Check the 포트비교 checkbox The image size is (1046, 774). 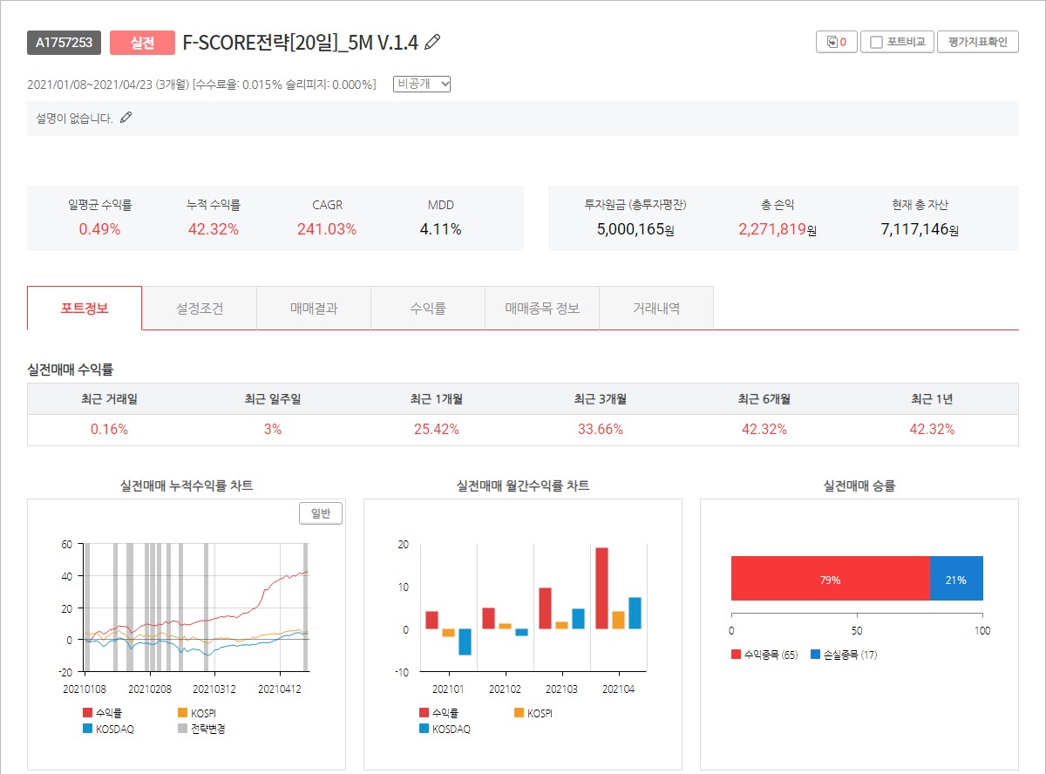coord(877,42)
